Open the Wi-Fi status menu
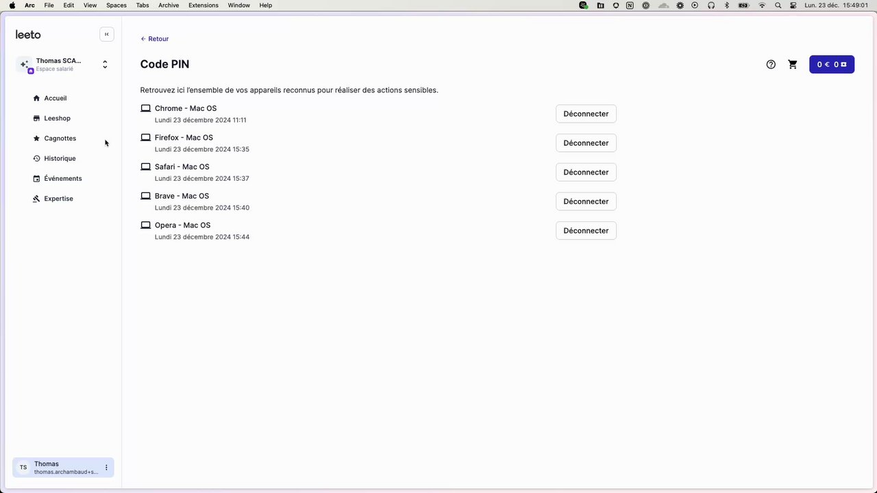The width and height of the screenshot is (877, 493). coord(762,5)
